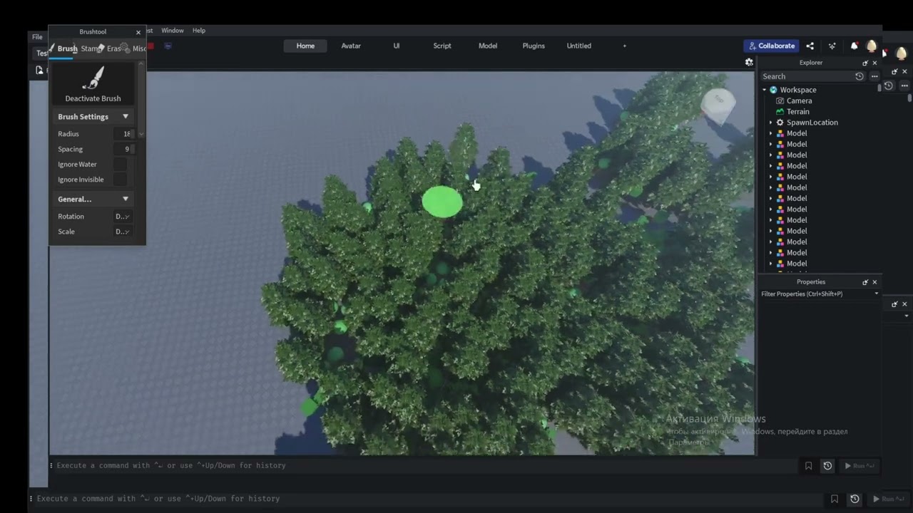Open the Plugins ribbon tab
Screen dimensions: 913x513
click(534, 46)
